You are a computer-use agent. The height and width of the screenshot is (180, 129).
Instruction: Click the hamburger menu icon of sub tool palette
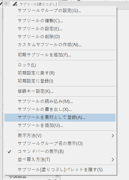[x=6, y=3]
